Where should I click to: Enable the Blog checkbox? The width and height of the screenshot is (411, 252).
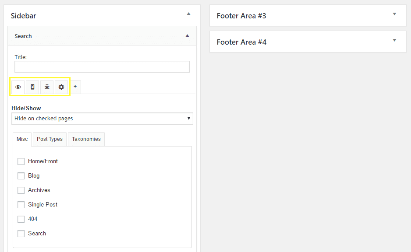[21, 175]
